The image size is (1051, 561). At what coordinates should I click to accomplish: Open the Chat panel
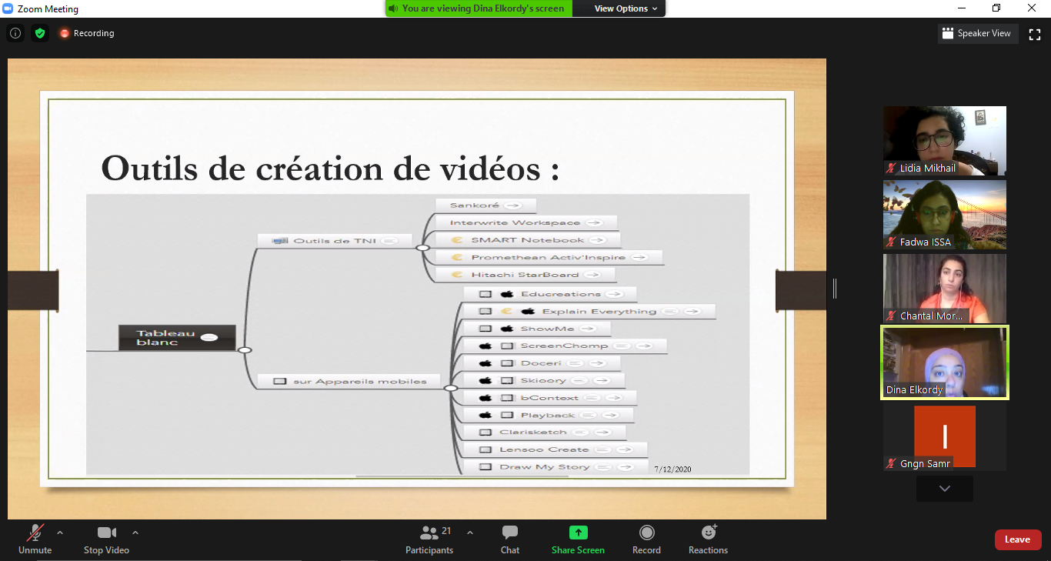[x=509, y=539]
